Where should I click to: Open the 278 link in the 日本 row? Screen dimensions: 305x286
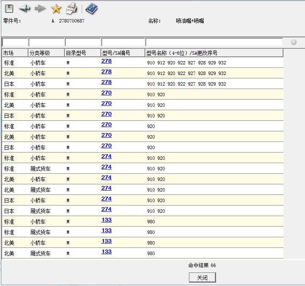pyautogui.click(x=106, y=82)
